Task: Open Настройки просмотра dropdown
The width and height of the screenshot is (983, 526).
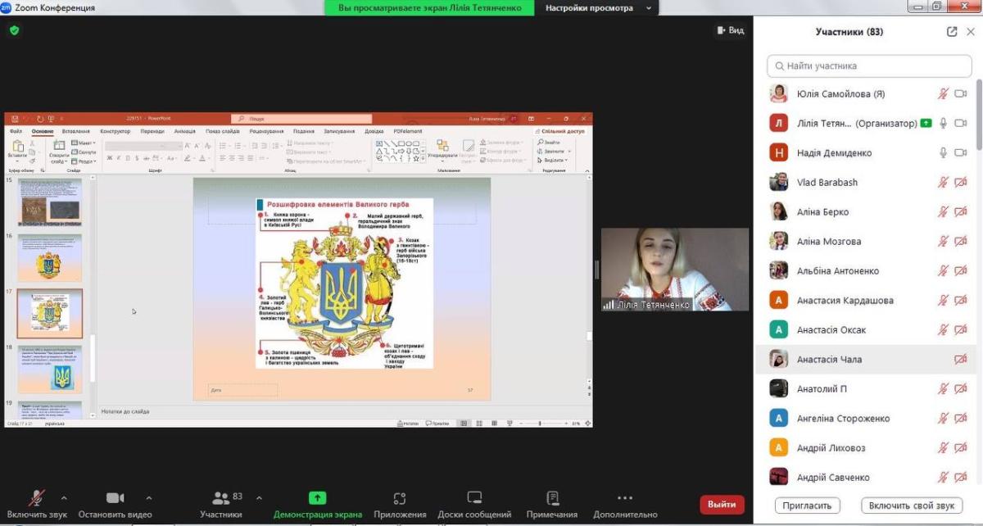Action: 596,8
